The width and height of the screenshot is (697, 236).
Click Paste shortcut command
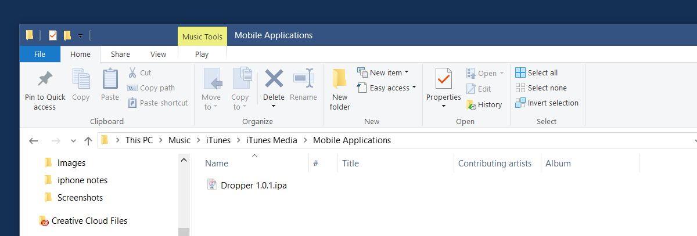coord(157,103)
